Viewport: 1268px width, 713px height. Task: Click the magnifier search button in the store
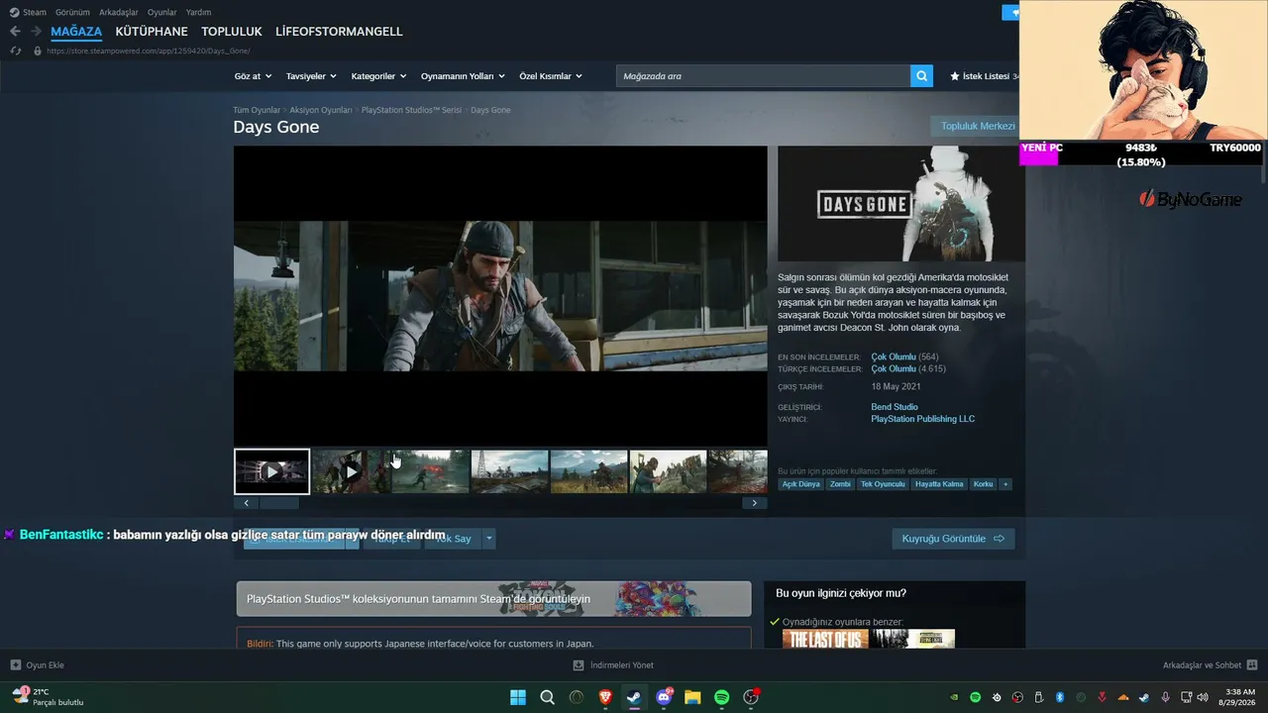(x=921, y=76)
